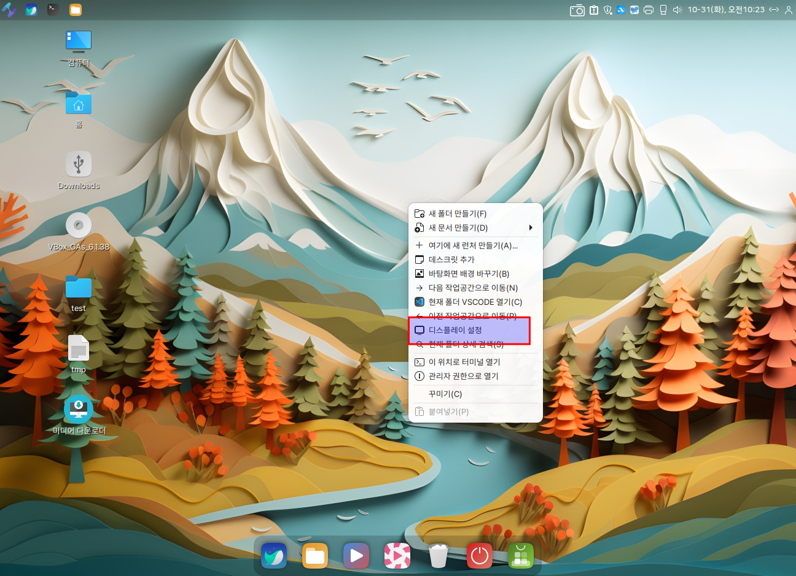Open the terminal launcher in the top panel
The width and height of the screenshot is (796, 576).
pos(53,10)
